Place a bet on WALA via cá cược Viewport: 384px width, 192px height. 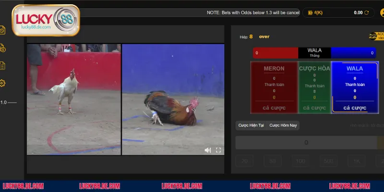coord(355,108)
